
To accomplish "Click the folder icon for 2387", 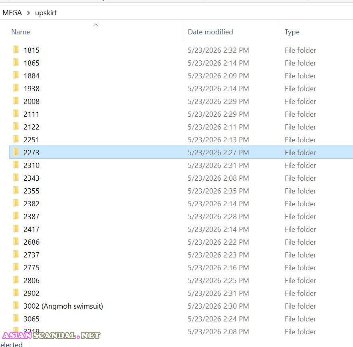I will click(x=16, y=216).
